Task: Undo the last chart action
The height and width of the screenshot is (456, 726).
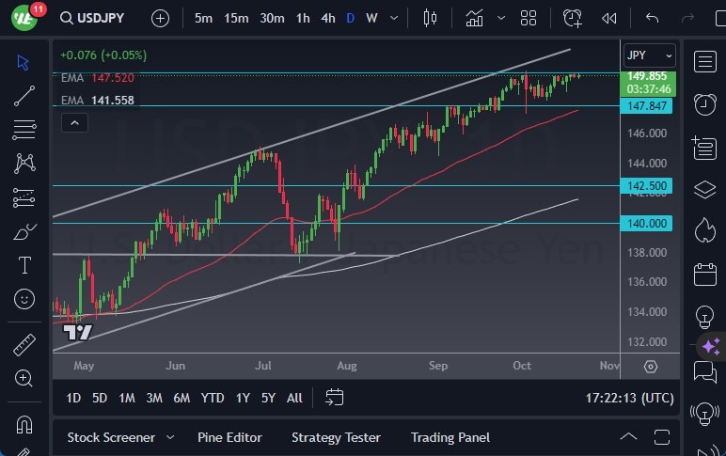Action: coord(652,18)
